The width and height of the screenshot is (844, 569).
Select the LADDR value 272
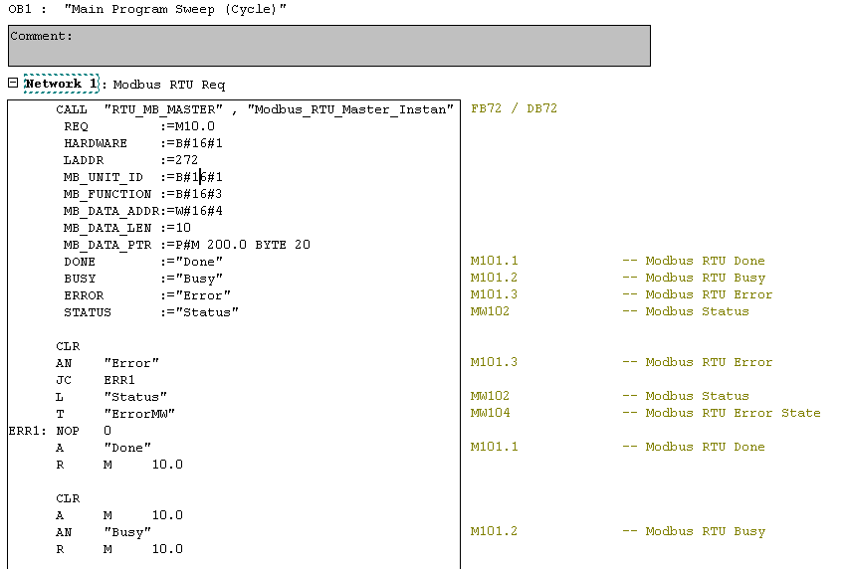coord(186,160)
